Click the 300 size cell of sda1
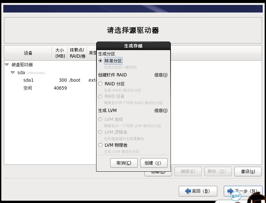This screenshot has height=203, width=266. click(x=63, y=80)
